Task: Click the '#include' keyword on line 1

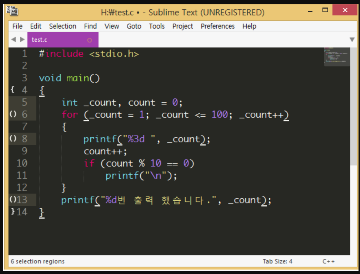Action: tap(61, 54)
